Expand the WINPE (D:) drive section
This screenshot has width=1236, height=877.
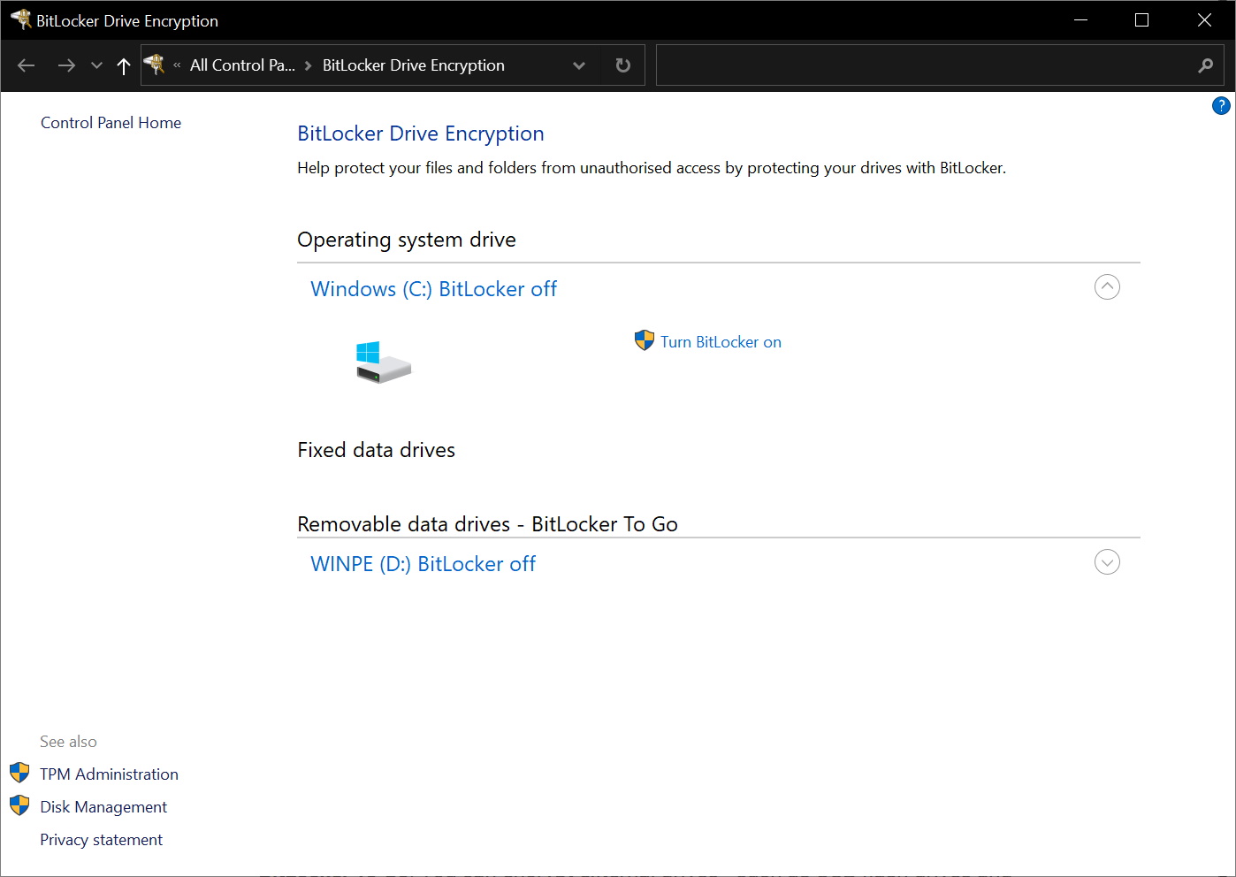[x=1107, y=561]
